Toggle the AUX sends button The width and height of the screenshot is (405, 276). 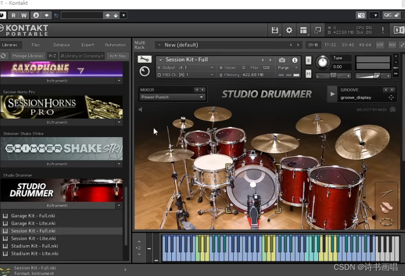click(392, 45)
